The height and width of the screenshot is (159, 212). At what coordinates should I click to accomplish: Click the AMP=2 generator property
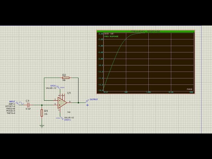pyautogui.click(x=12, y=104)
